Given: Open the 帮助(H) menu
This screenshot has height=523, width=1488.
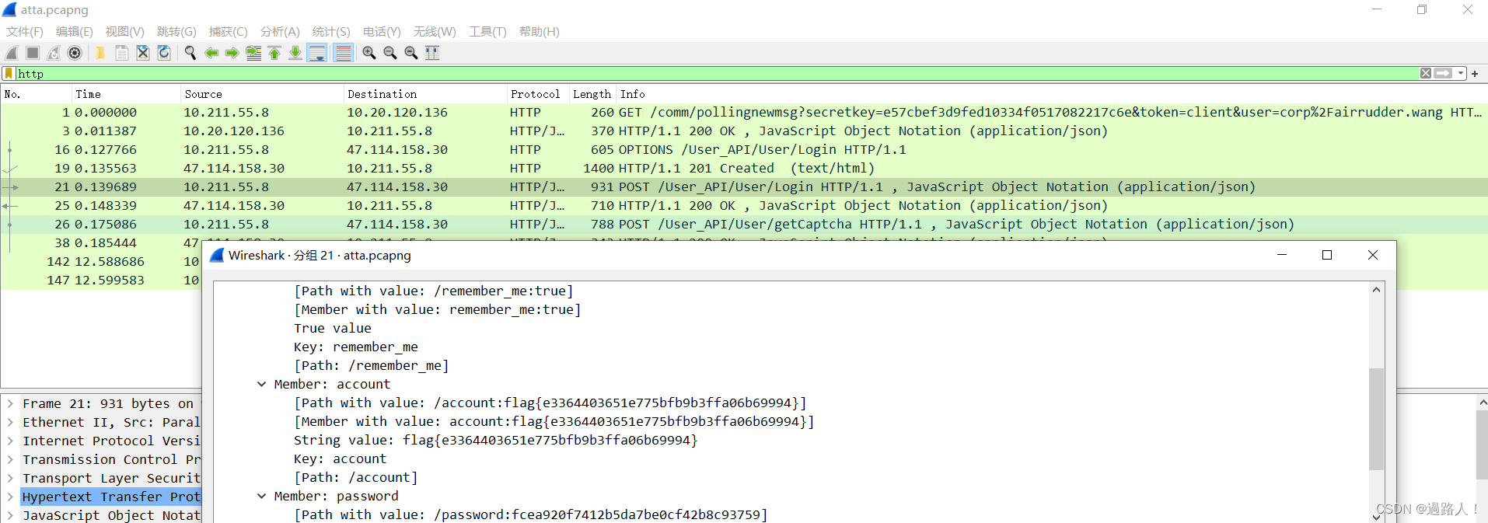Looking at the screenshot, I should coord(539,32).
